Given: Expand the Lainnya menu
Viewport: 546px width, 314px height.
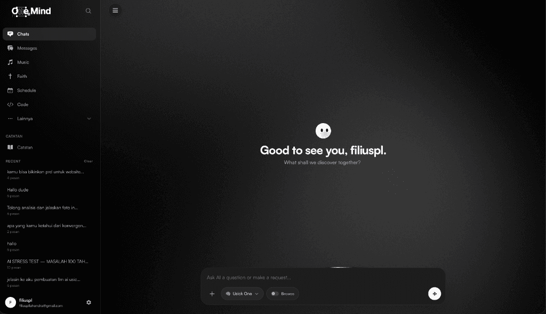Looking at the screenshot, I should 49,119.
